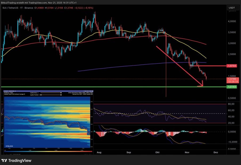The width and height of the screenshot is (241, 165).
Task: Click the HYBLOCK watermark logo
Action: click(x=10, y=146)
